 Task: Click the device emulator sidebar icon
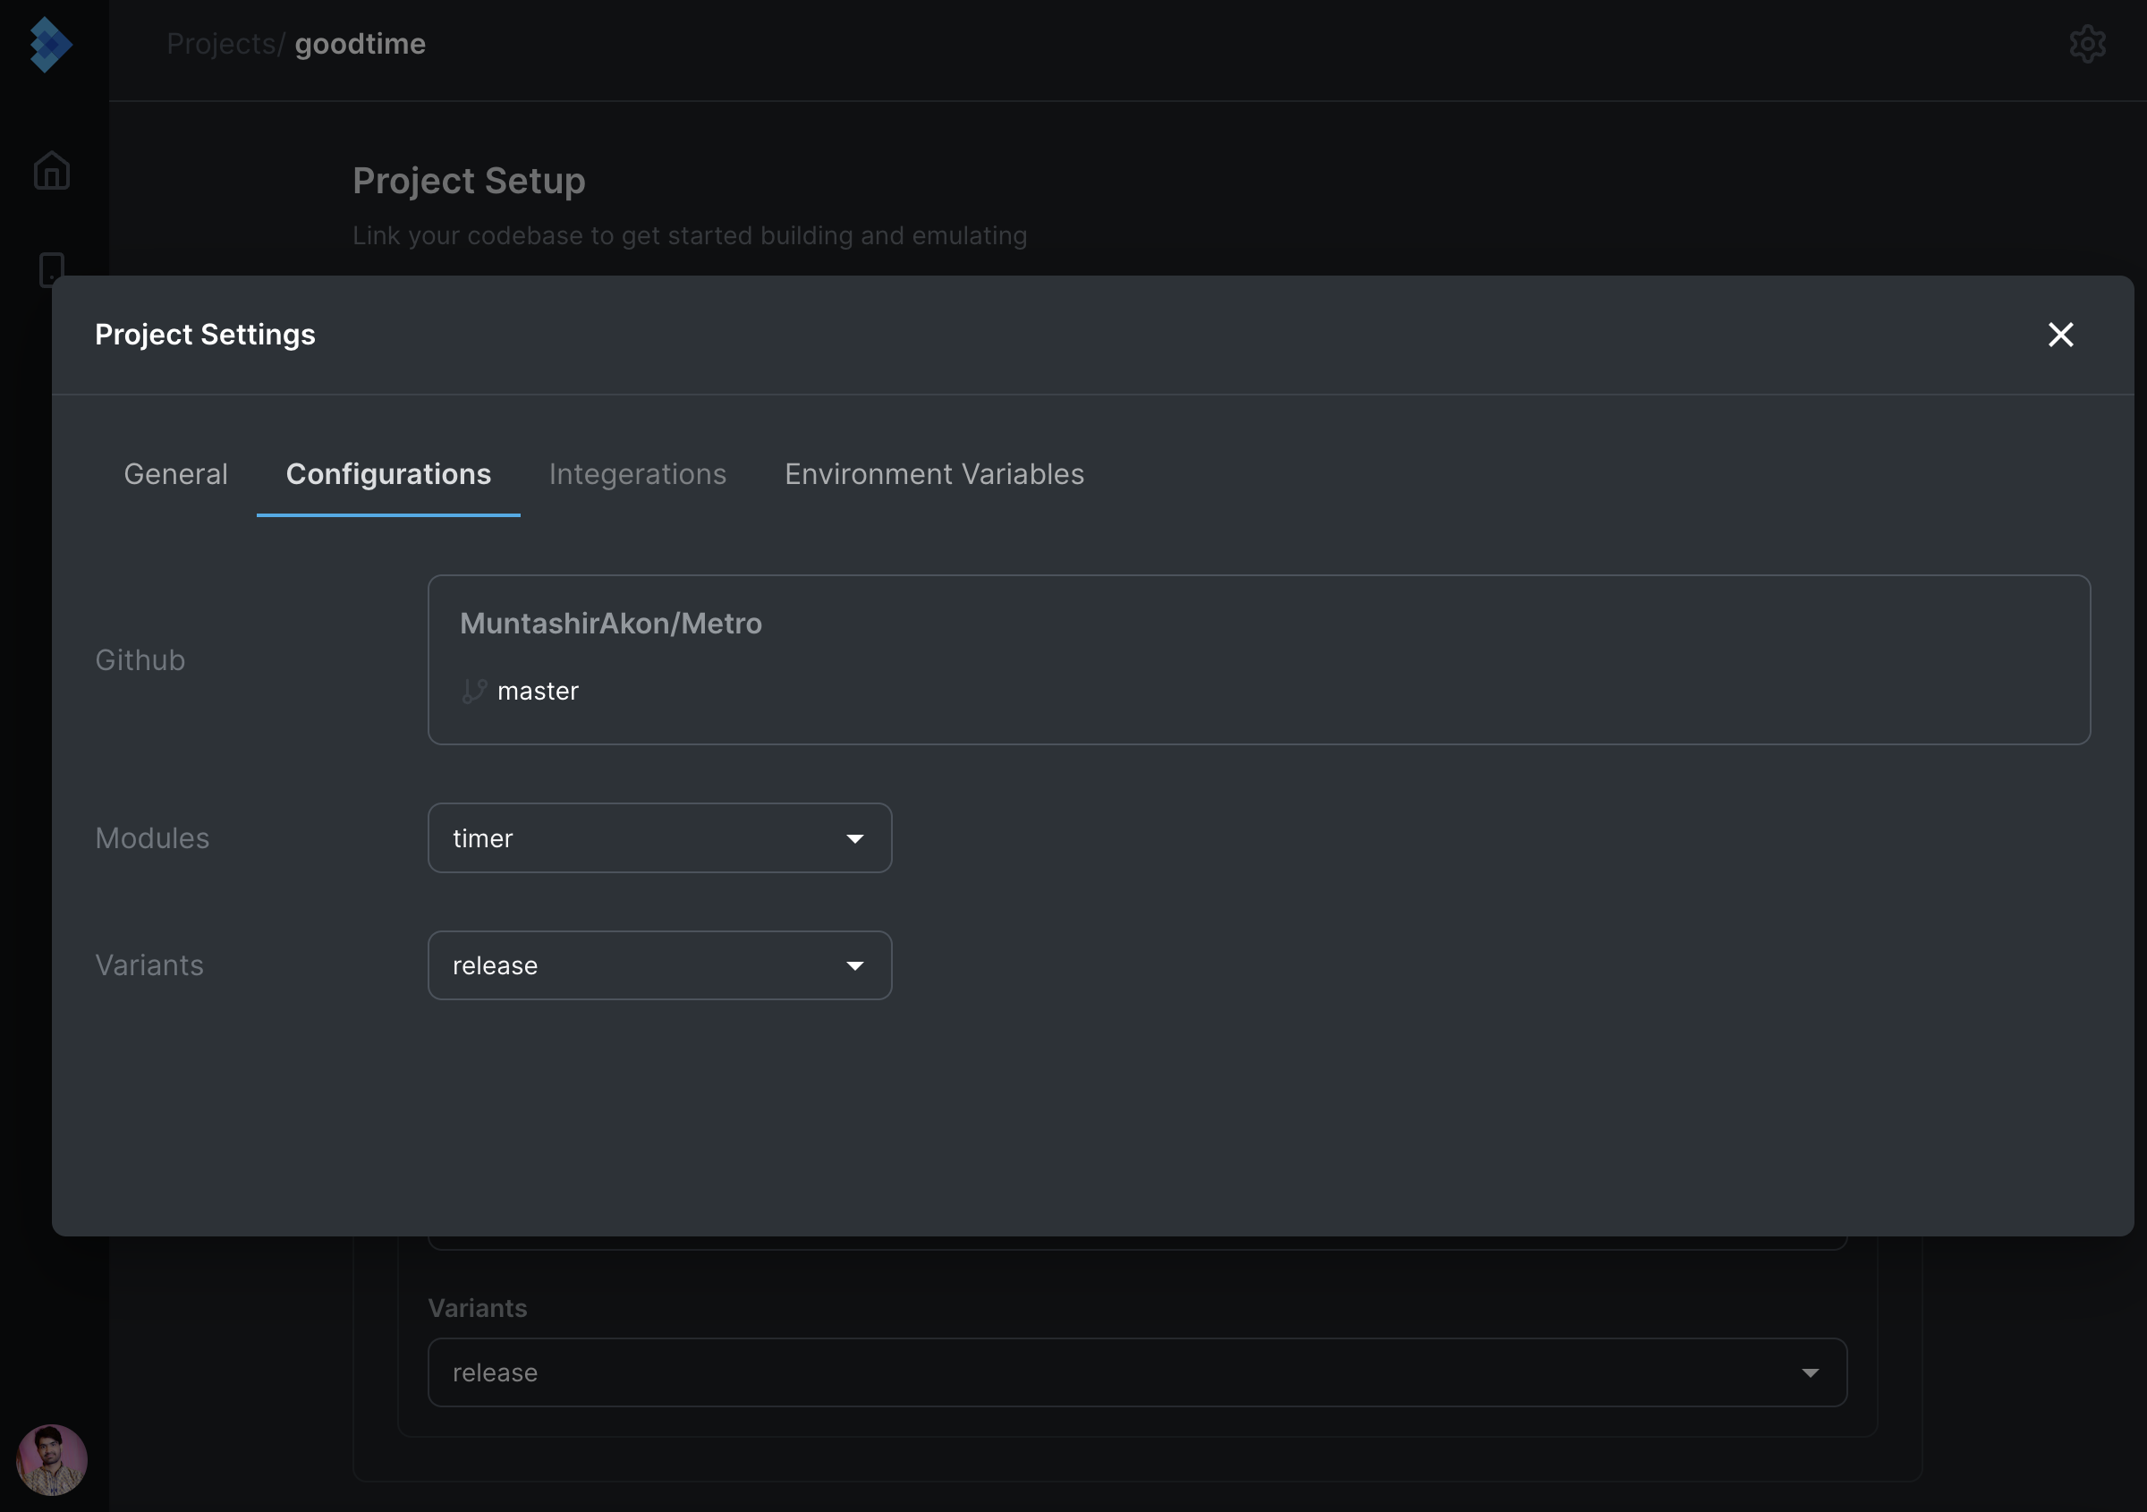(51, 267)
